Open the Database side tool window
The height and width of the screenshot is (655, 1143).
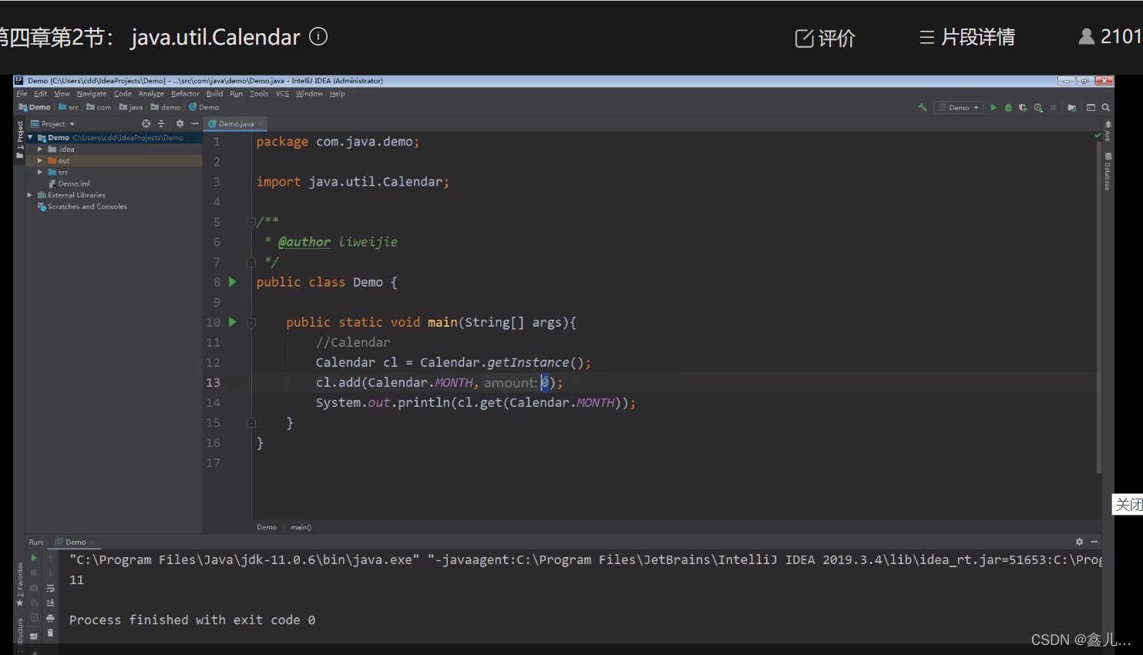pyautogui.click(x=1108, y=171)
